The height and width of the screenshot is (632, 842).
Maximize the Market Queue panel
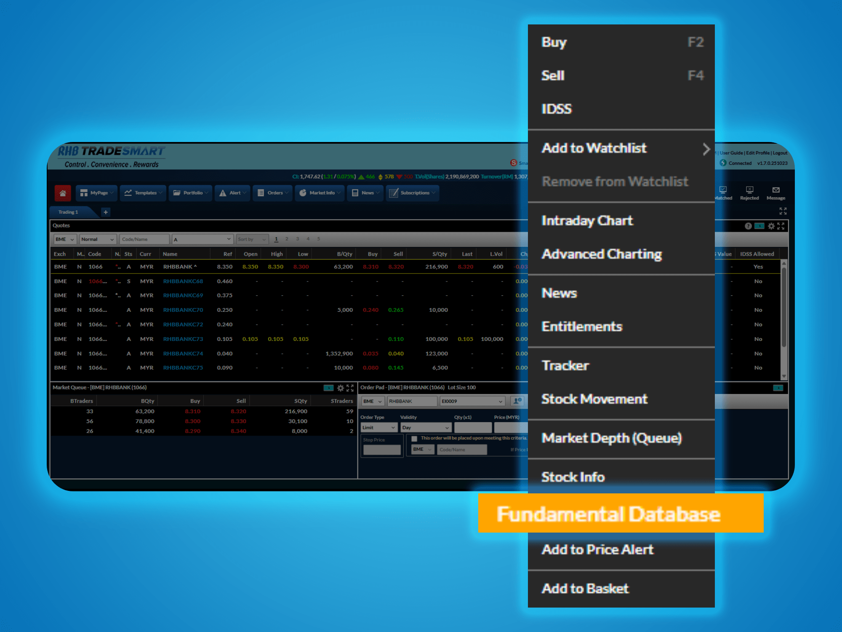pos(350,388)
